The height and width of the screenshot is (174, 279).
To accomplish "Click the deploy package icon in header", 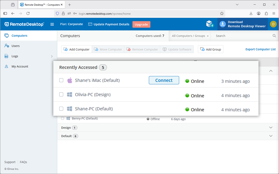I will coord(210,24).
